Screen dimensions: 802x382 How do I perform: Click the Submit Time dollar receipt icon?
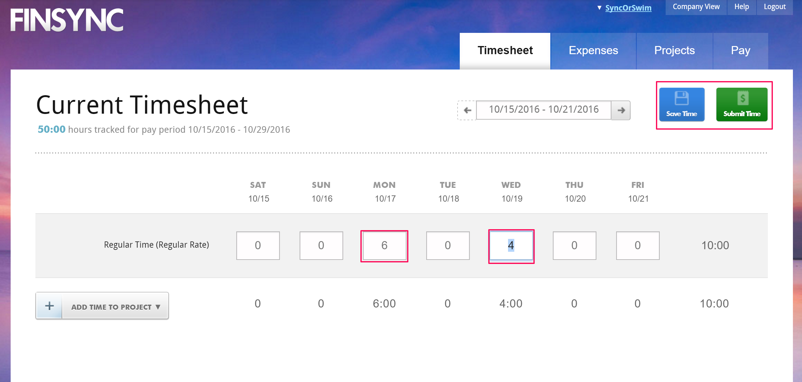click(742, 98)
